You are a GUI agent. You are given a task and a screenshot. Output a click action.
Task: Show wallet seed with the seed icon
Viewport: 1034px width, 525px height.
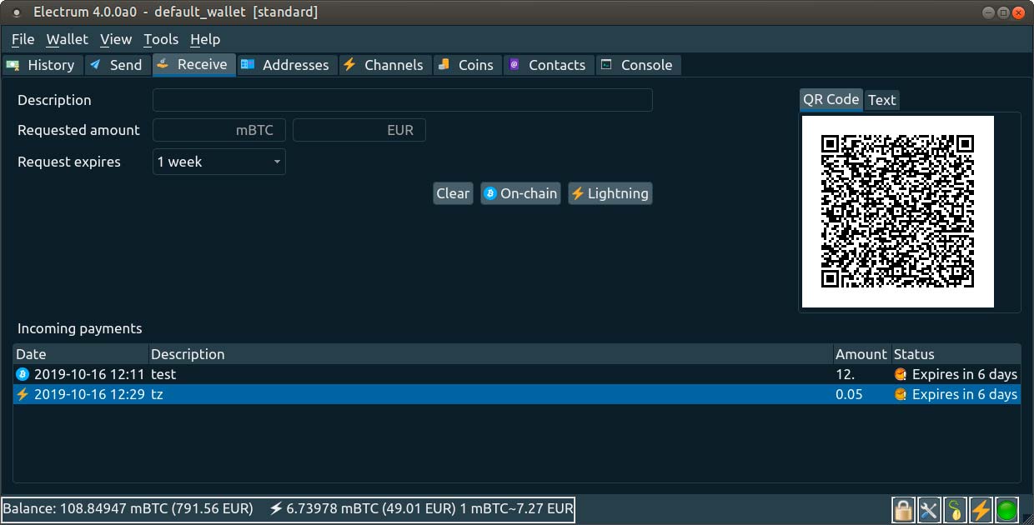pos(955,509)
